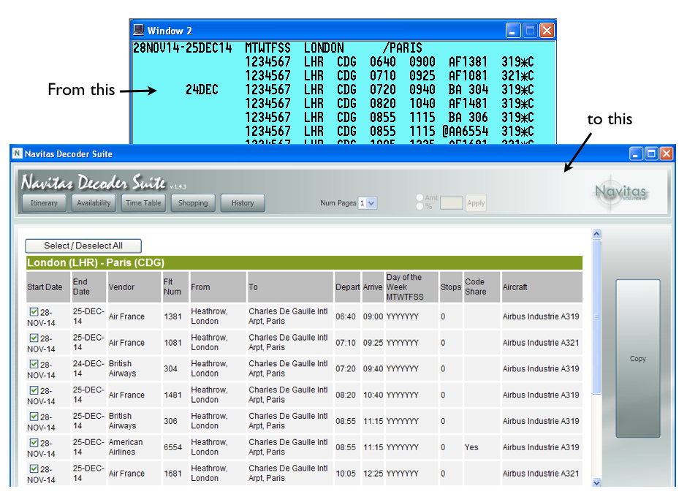
Task: Click the amount input field beside Apply
Action: click(x=451, y=203)
